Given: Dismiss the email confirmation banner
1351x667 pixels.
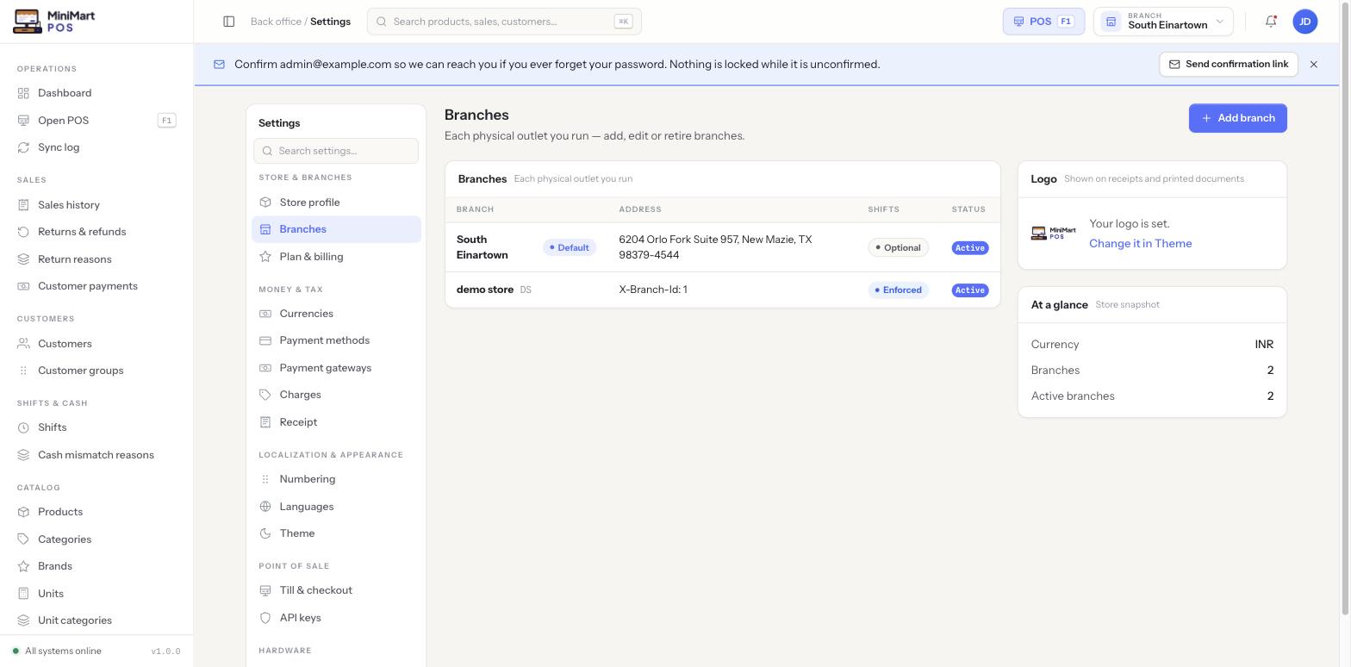Looking at the screenshot, I should pos(1314,65).
